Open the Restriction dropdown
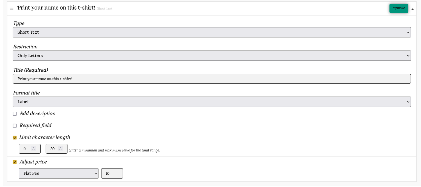Viewport: 421px width, 187px height. coord(212,55)
